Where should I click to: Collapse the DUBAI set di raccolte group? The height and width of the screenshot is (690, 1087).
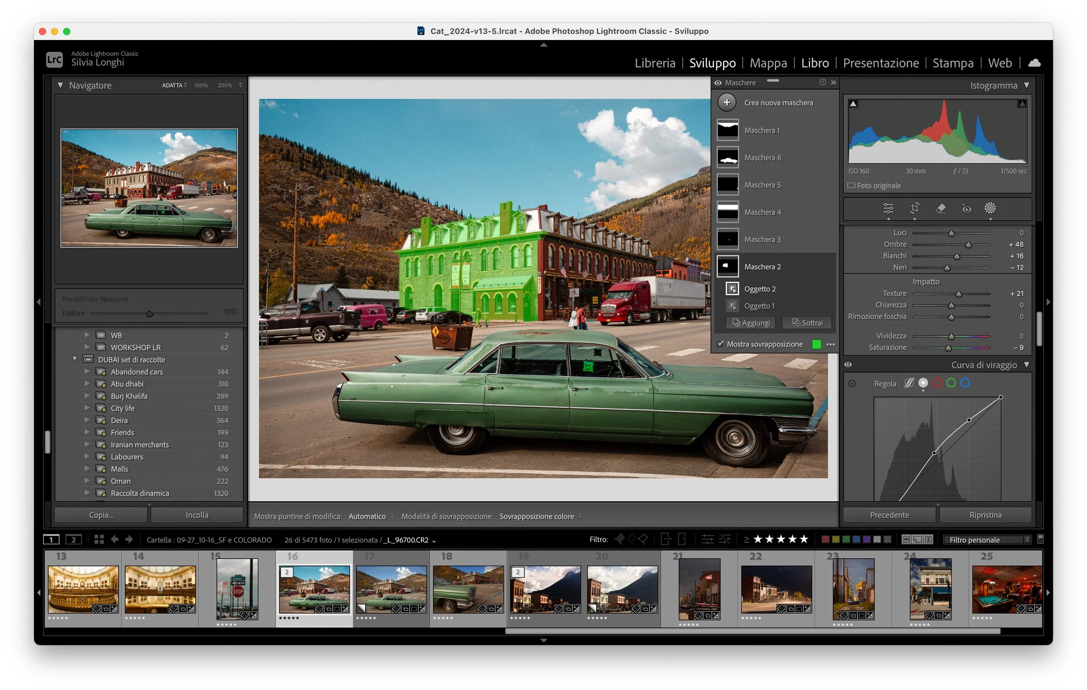[74, 359]
